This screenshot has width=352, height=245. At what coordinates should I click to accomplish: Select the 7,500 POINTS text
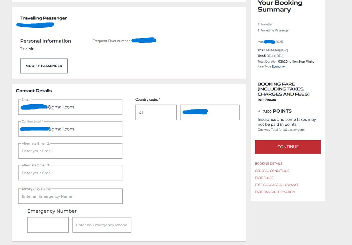pyautogui.click(x=277, y=111)
